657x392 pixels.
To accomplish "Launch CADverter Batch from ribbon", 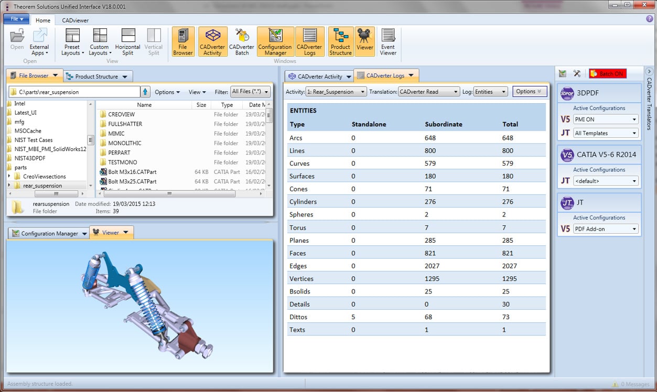I will (242, 42).
